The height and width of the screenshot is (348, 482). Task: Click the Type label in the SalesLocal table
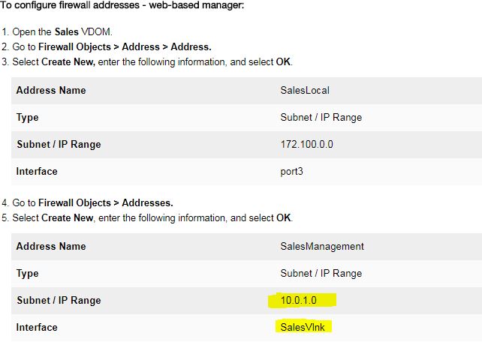coord(27,117)
